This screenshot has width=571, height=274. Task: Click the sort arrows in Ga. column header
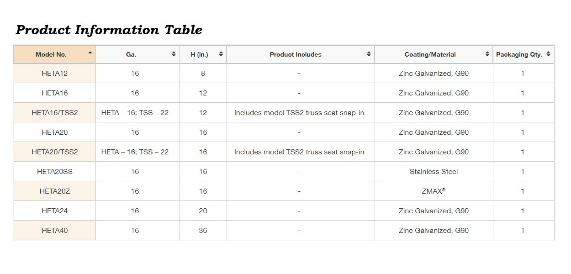[x=174, y=54]
